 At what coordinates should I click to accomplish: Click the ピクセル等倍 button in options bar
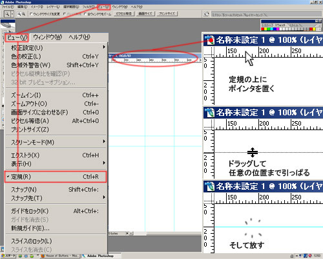click(124, 14)
